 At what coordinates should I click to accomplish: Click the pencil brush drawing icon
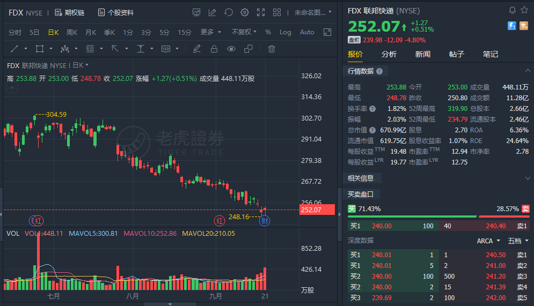coord(197,49)
